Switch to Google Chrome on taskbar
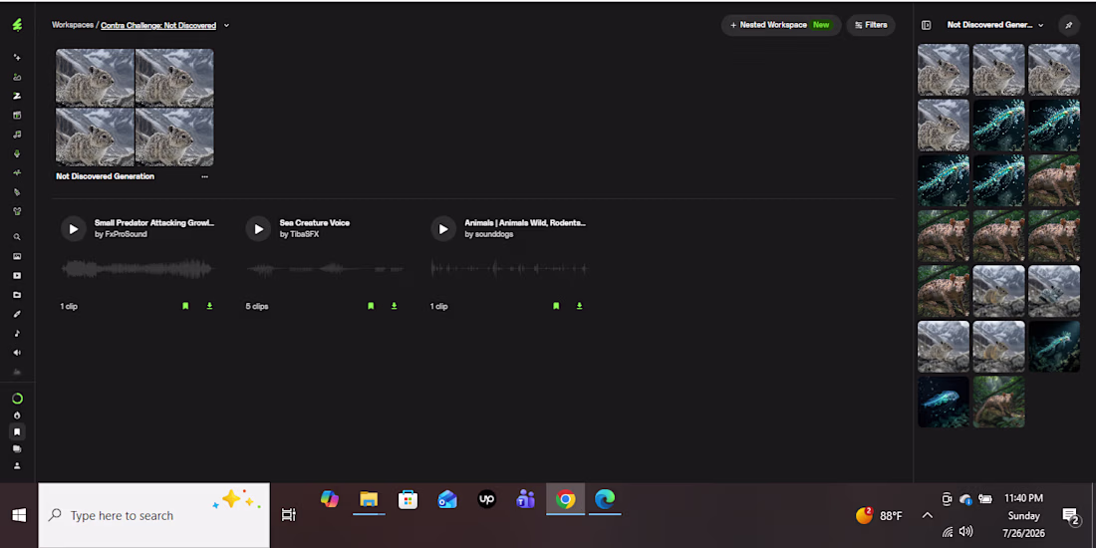This screenshot has height=548, width=1096. [566, 500]
